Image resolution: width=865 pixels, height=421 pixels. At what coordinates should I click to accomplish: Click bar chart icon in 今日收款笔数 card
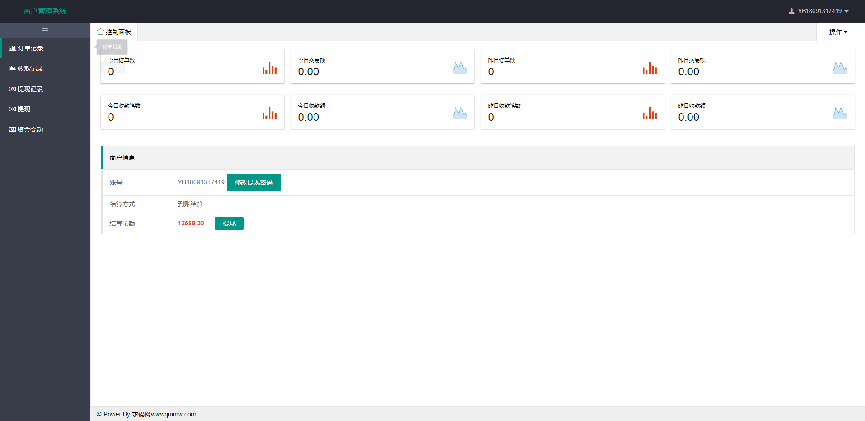click(x=269, y=114)
